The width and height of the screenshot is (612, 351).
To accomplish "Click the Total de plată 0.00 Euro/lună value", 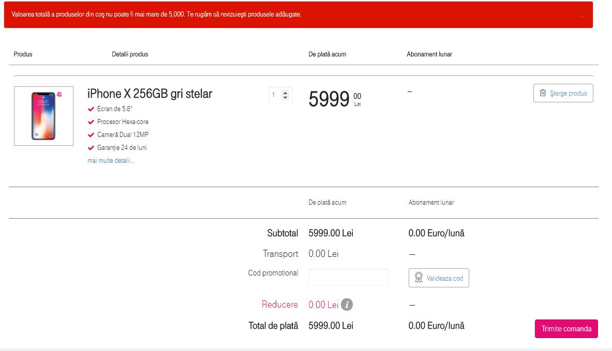I will [x=436, y=326].
